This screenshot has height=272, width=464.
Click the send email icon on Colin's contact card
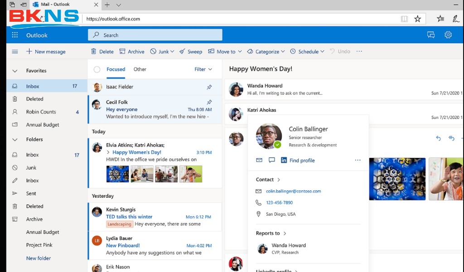259,160
